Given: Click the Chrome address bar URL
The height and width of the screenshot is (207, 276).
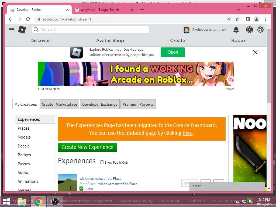Looking at the screenshot, I should 67,19.
